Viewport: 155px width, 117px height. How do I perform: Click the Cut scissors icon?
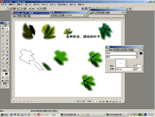coord(38,8)
